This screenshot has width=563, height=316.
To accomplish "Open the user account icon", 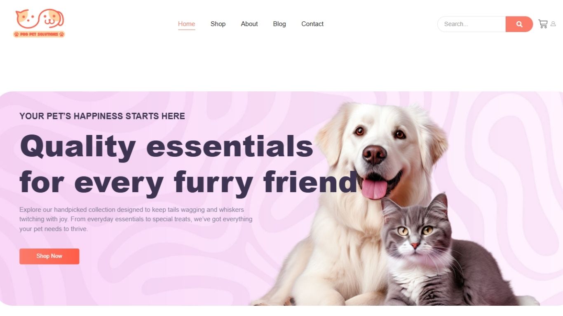I will click(553, 24).
